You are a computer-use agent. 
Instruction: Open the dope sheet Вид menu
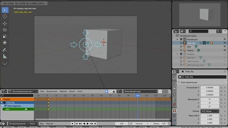tap(42, 91)
